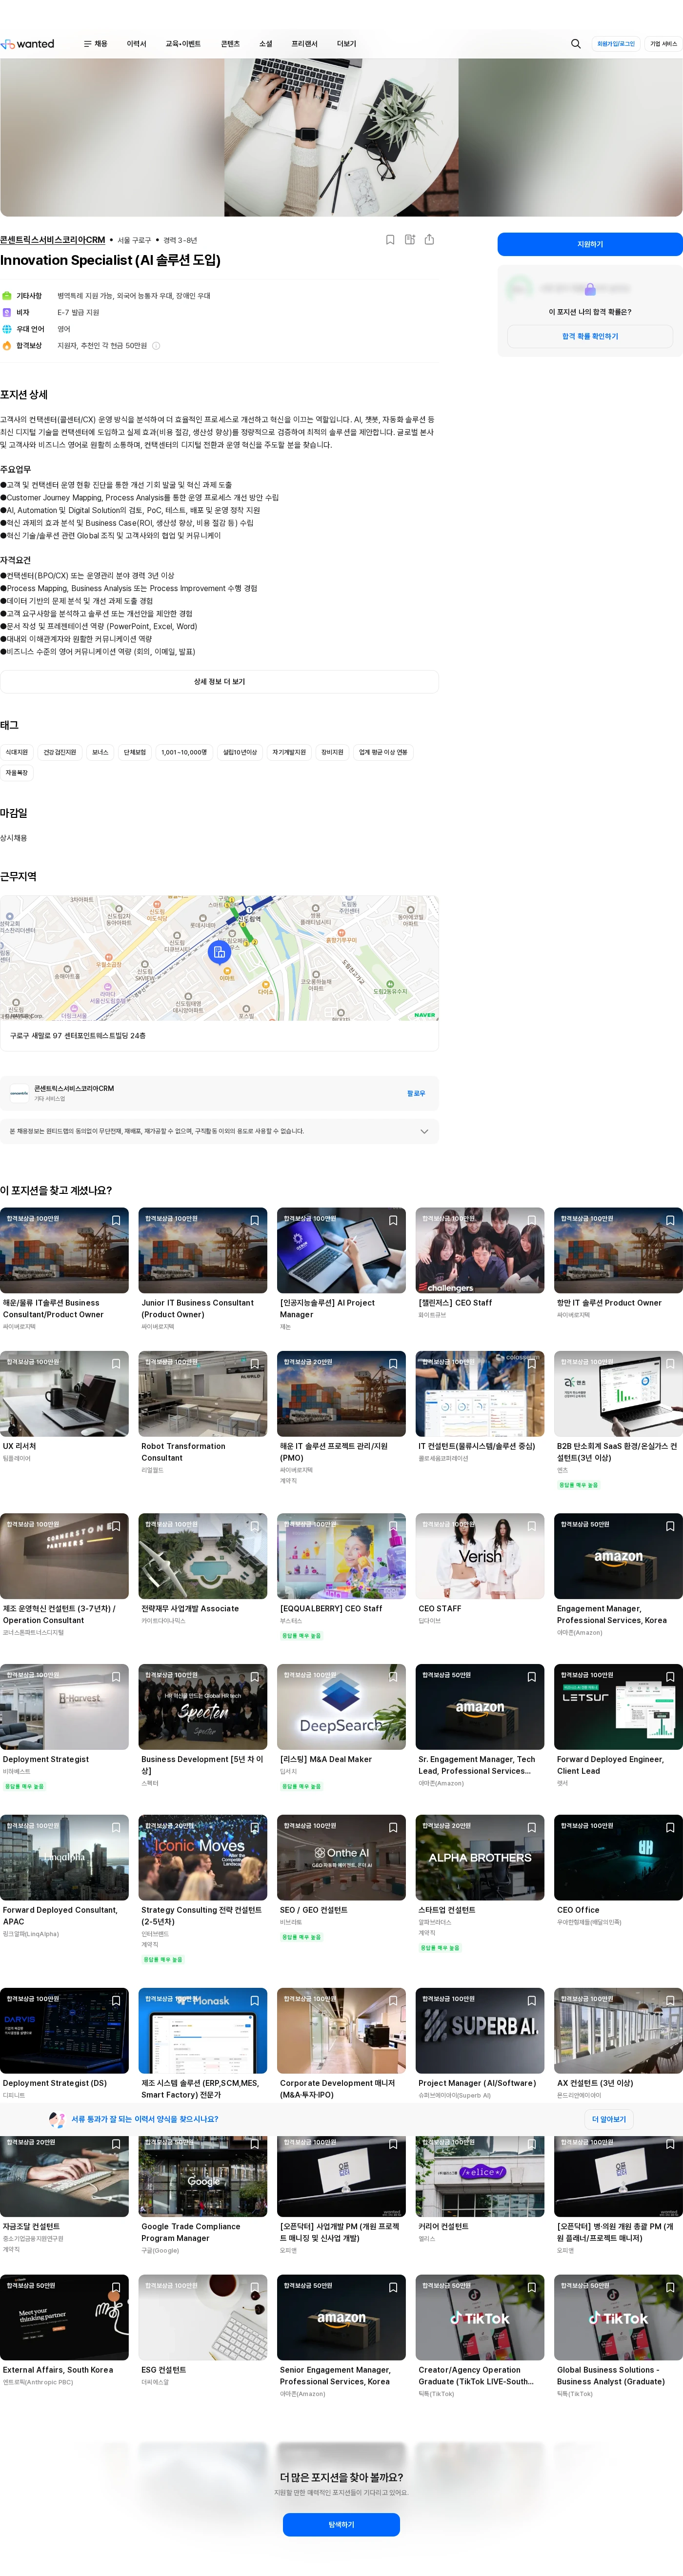
Task: Follow the company with 팔로우
Action: pos(416,1093)
